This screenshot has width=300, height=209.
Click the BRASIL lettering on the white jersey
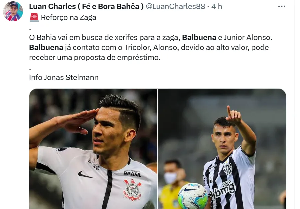[x=132, y=174]
